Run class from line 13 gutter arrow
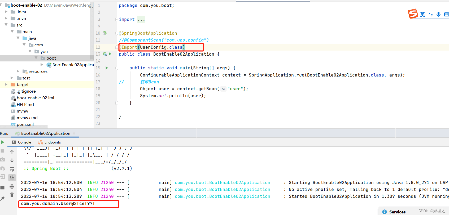449x215 pixels. point(110,54)
